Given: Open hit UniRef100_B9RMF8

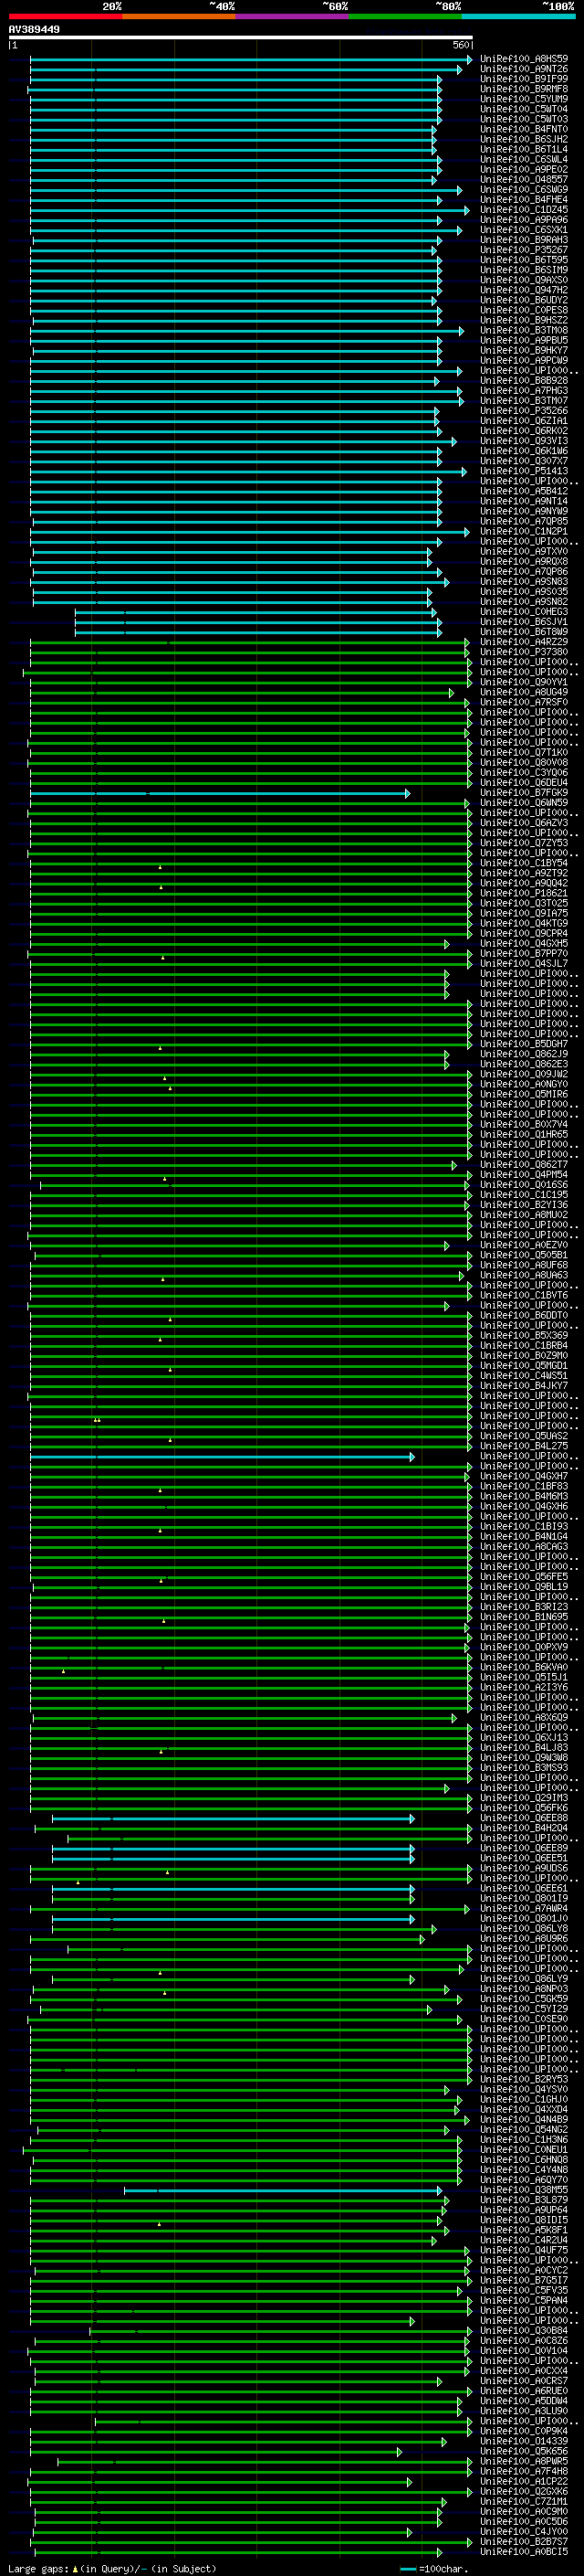Looking at the screenshot, I should coord(524,89).
